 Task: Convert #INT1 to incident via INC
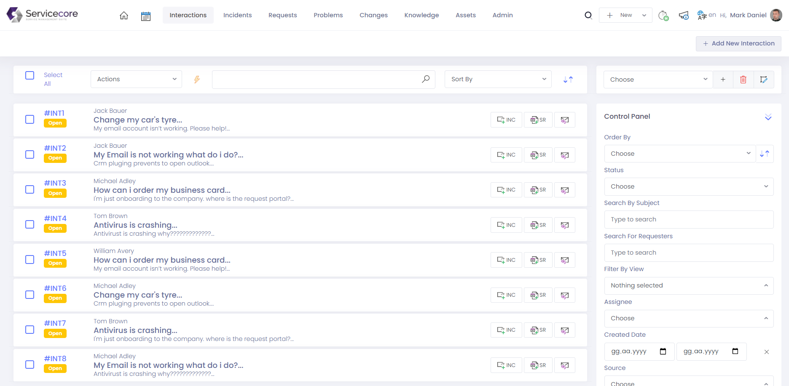pos(506,120)
